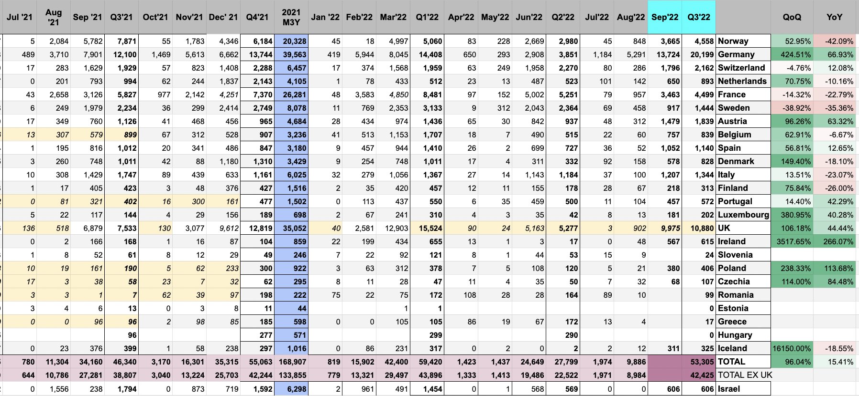Select Germany's Aug'22 cell 5,291
The width and height of the screenshot is (859, 396).
pyautogui.click(x=631, y=54)
